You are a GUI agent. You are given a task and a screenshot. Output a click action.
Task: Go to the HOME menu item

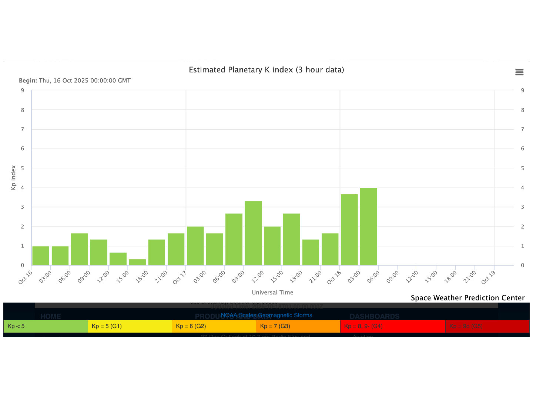pos(50,317)
